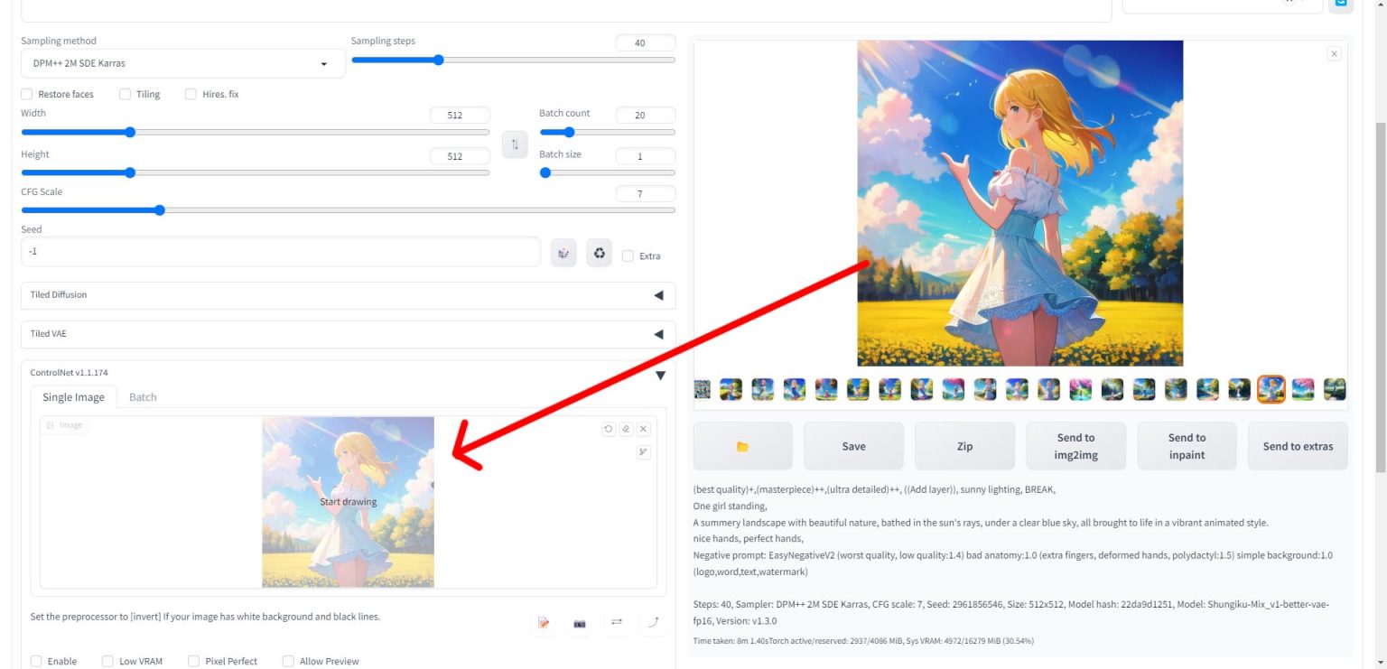This screenshot has height=669, width=1387.
Task: Click new canvas pencil icon below ControlNet
Action: (544, 623)
